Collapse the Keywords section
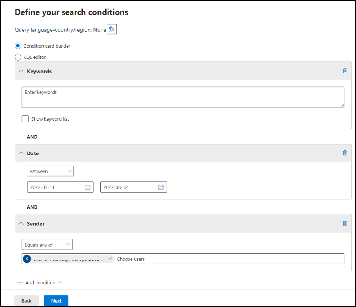This screenshot has width=356, height=307. [21, 71]
